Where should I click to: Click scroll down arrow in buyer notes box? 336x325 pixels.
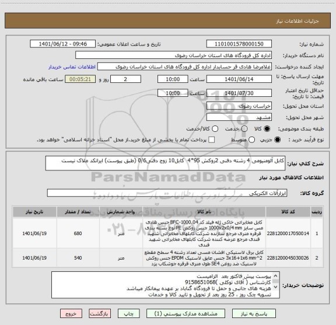[x=276, y=286]
